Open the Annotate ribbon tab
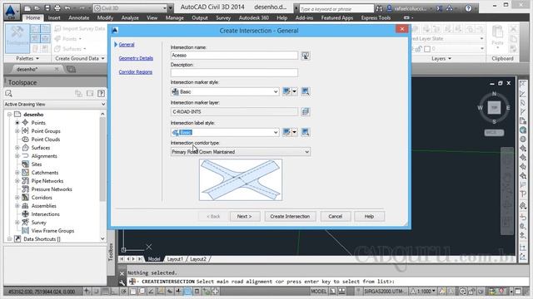 pos(79,18)
